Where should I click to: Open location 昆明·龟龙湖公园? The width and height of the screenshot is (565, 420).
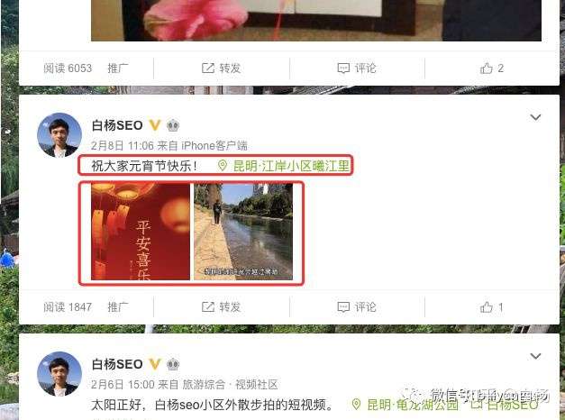(406, 405)
